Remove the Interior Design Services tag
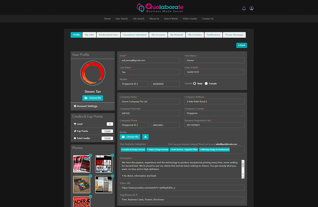This screenshot has width=318, height=207. tap(148, 150)
